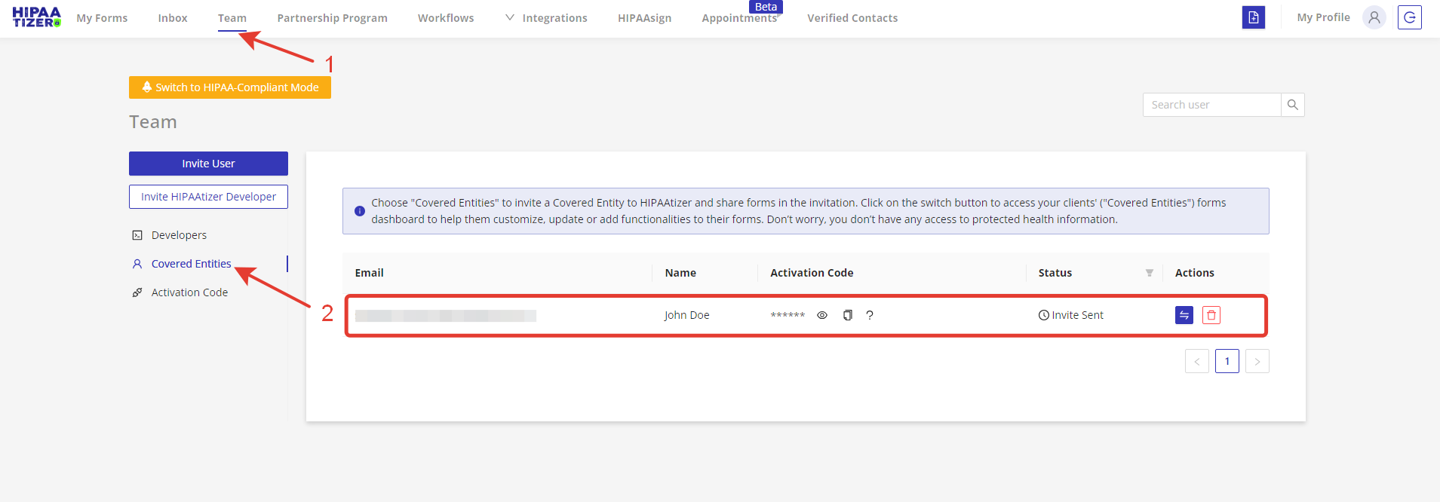The width and height of the screenshot is (1440, 502).
Task: Click the Invite User button
Action: [208, 164]
